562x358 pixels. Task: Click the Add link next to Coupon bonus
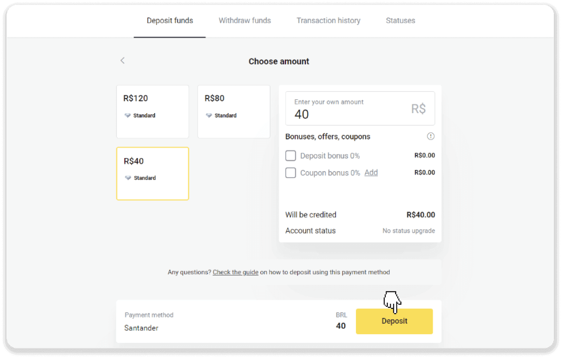tap(371, 173)
